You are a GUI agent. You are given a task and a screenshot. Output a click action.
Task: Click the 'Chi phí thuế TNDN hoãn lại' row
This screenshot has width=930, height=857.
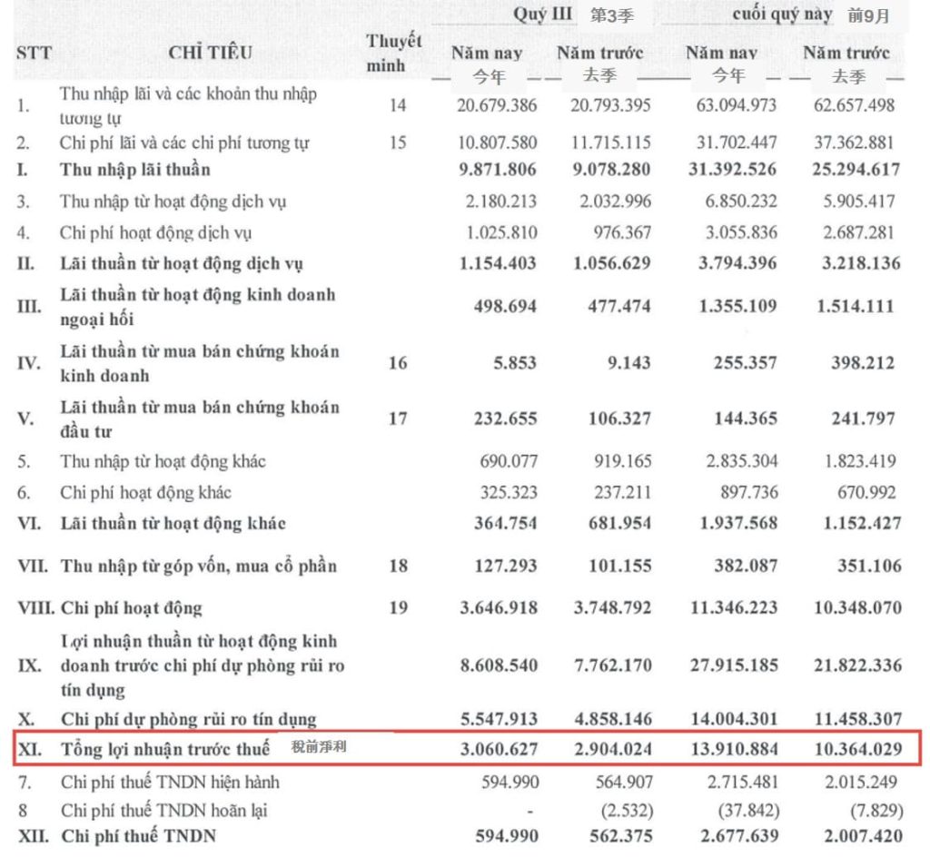pos(164,810)
